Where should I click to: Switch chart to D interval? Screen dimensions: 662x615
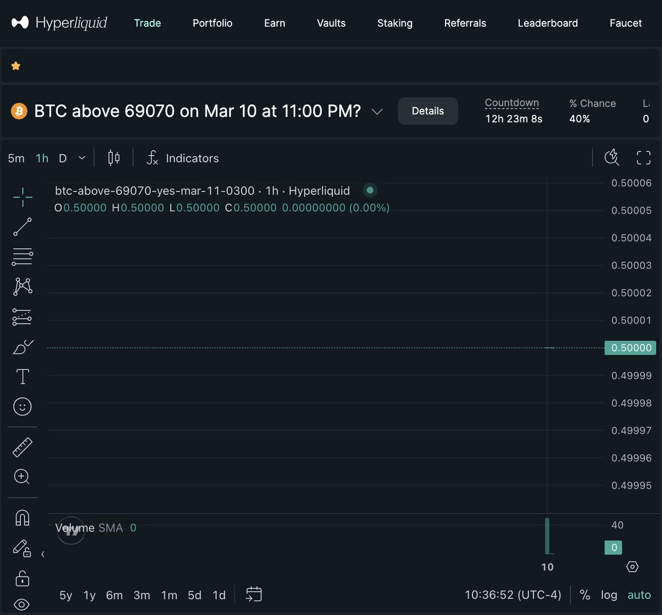[63, 158]
